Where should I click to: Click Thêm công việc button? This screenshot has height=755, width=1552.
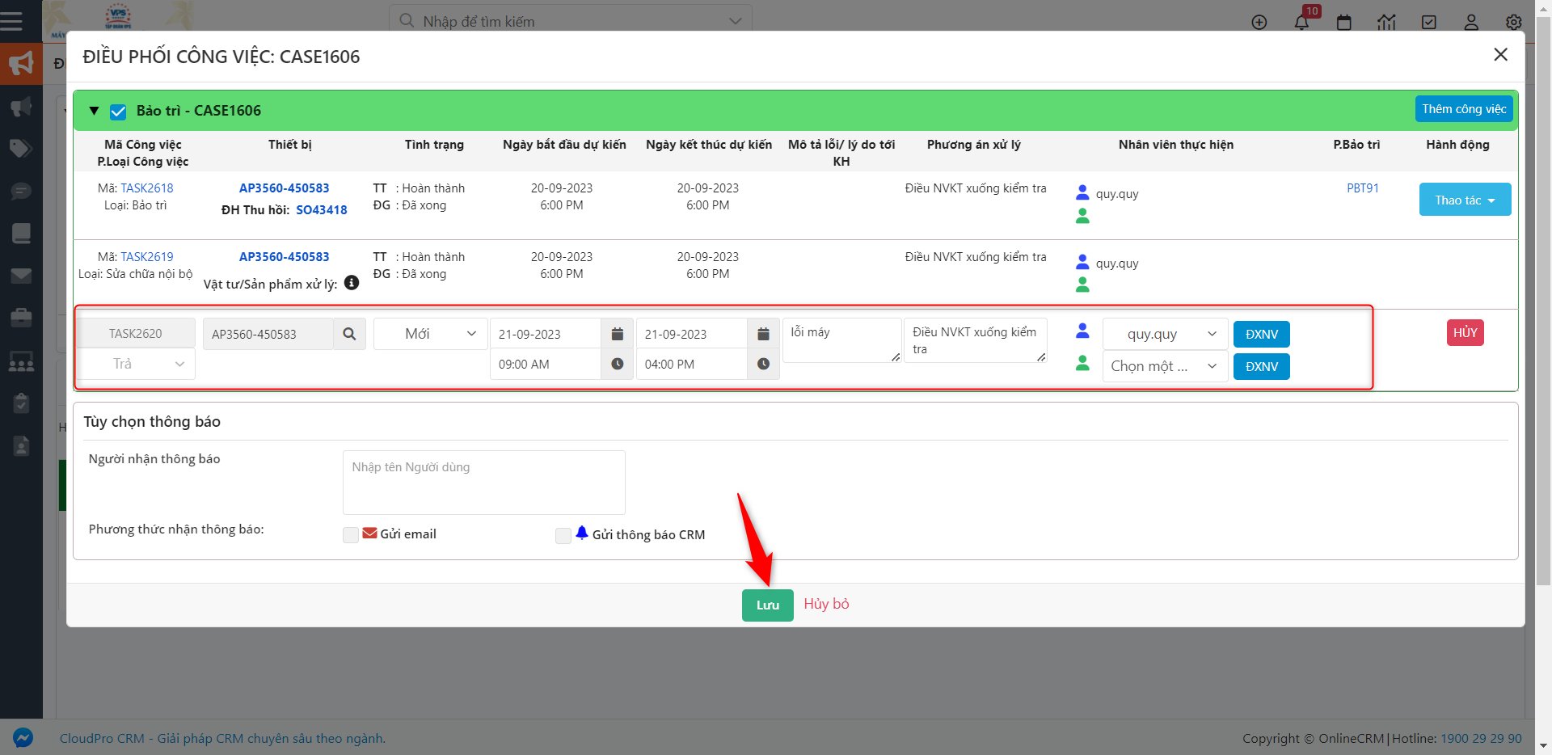tap(1464, 109)
